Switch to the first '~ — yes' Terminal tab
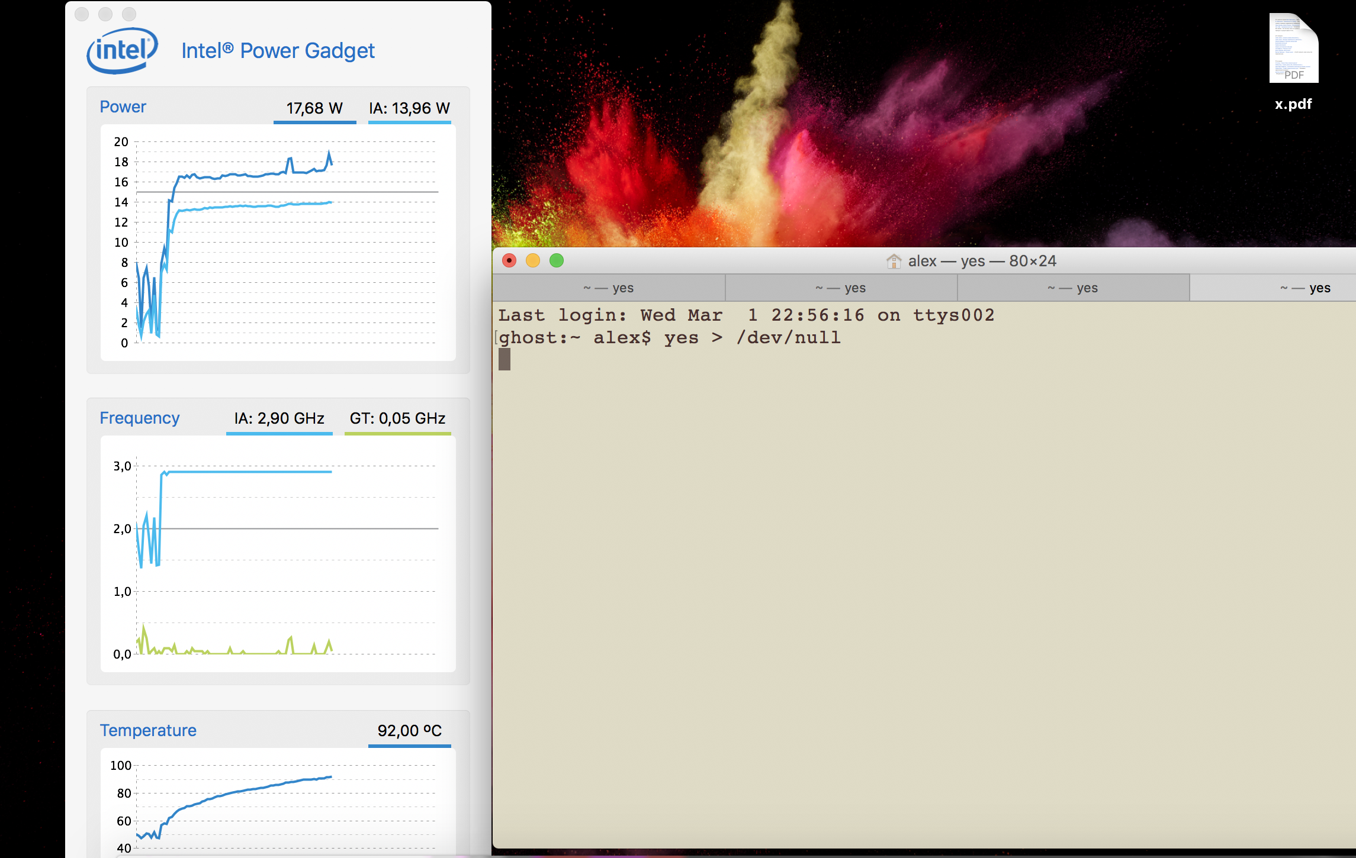Screen dimensions: 1356x858 coord(609,288)
